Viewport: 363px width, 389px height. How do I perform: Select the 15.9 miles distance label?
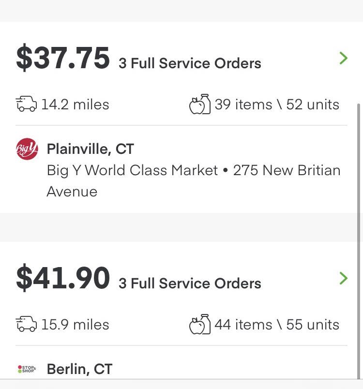pos(75,325)
